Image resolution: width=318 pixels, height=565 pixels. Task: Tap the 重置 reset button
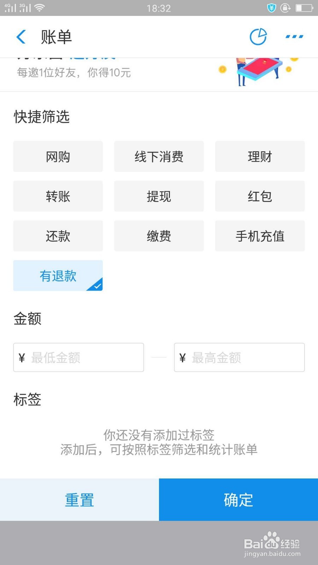point(79,500)
